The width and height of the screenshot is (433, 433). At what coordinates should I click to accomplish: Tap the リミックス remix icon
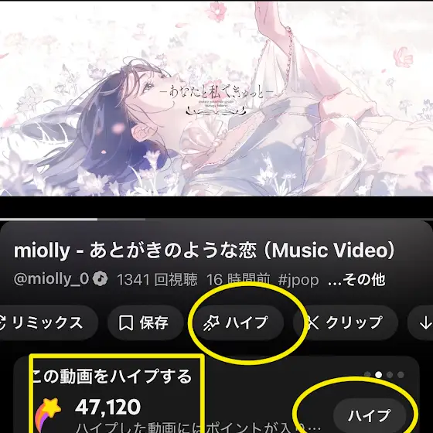coord(3,323)
